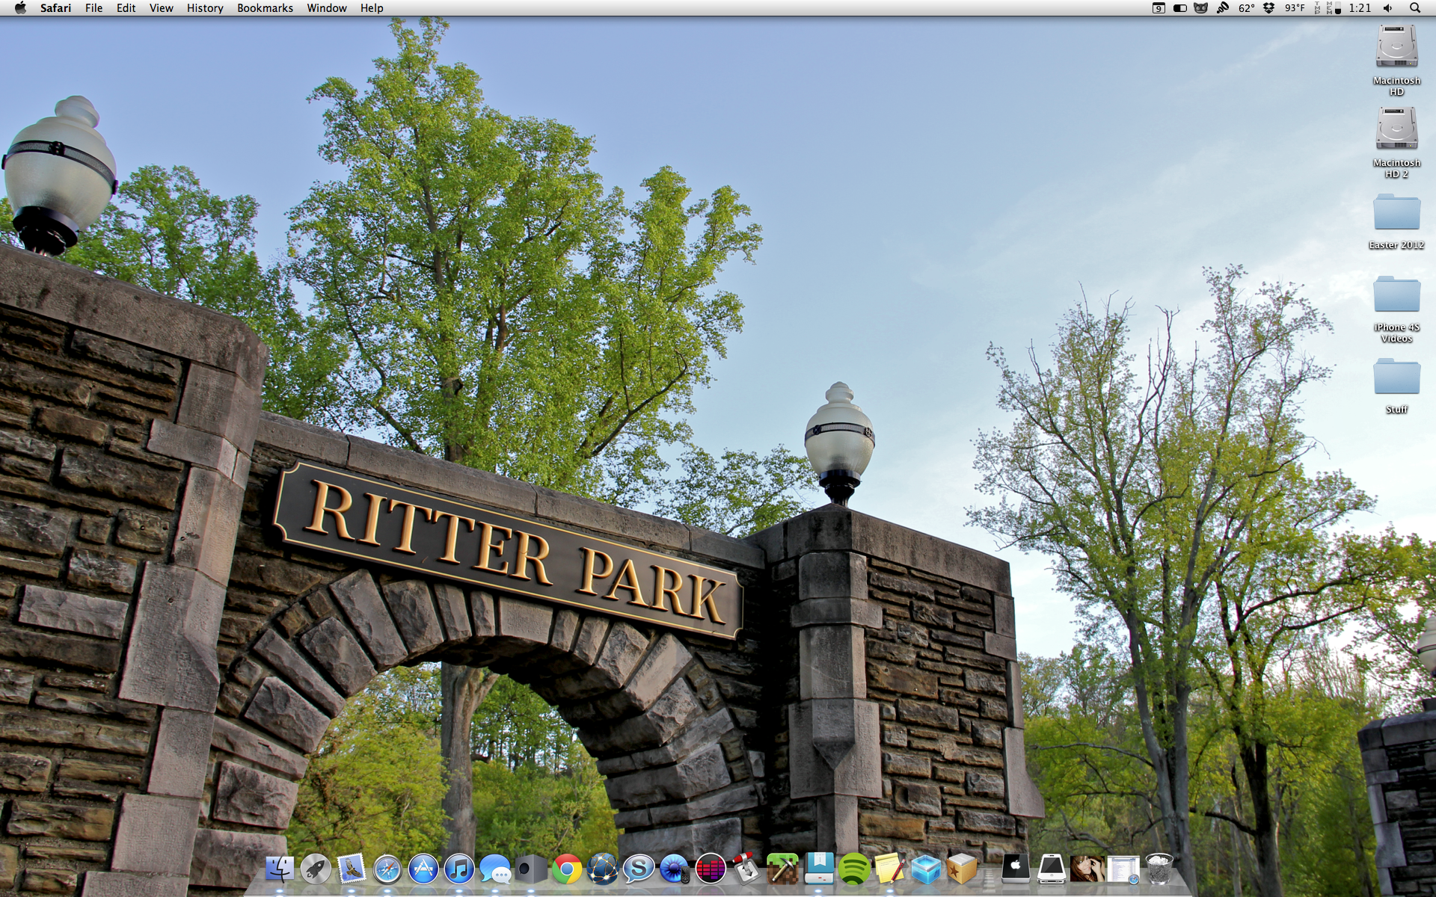Open the Mac App Store icon
The width and height of the screenshot is (1436, 897).
click(x=423, y=869)
